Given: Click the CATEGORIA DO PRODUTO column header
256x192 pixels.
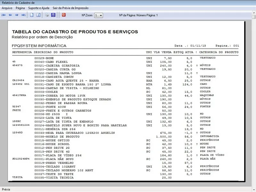Looking at the screenshot, I should coord(219,52).
